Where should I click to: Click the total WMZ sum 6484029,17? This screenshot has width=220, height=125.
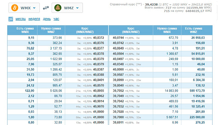(x=195, y=11)
